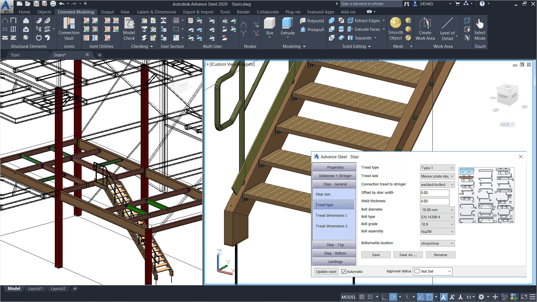This screenshot has width=537, height=302.
Task: Expand the Tread type dropdown
Action: click(451, 168)
